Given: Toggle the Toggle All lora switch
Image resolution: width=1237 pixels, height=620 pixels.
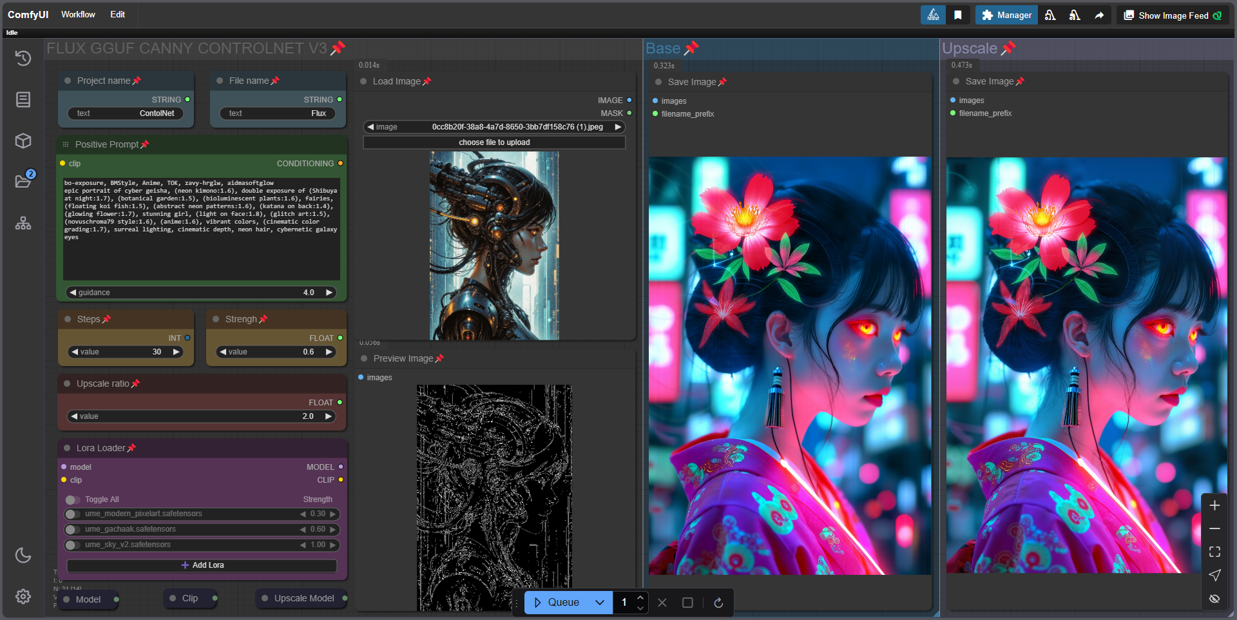Looking at the screenshot, I should (72, 499).
